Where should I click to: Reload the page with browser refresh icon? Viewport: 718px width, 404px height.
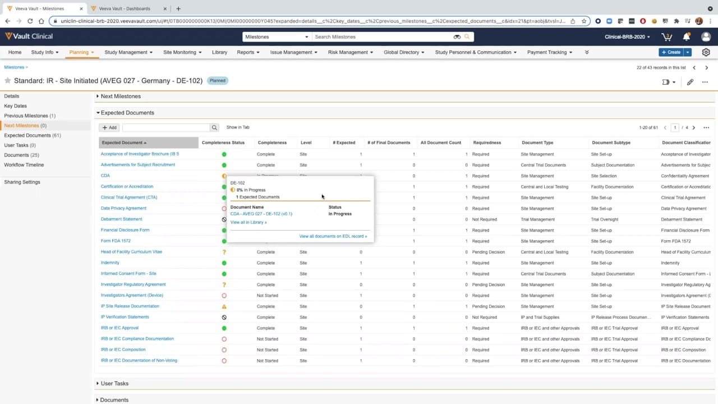(x=30, y=21)
